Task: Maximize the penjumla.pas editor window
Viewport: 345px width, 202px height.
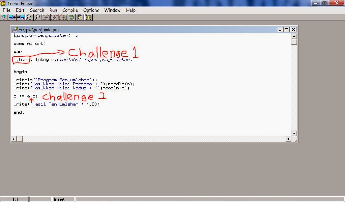Action: [x=287, y=30]
